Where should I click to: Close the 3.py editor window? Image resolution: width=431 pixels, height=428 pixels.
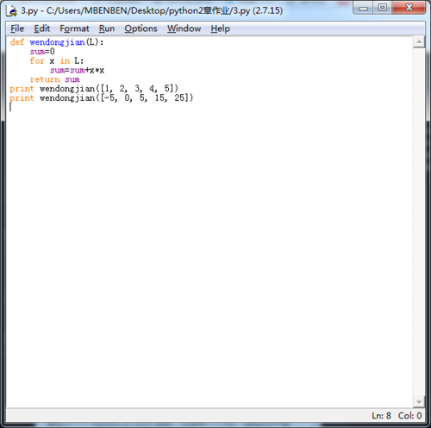pyautogui.click(x=409, y=8)
